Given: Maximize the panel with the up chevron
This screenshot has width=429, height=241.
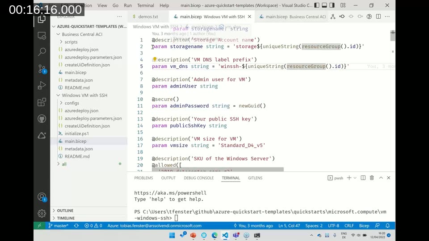Looking at the screenshot, I should pyautogui.click(x=381, y=178).
